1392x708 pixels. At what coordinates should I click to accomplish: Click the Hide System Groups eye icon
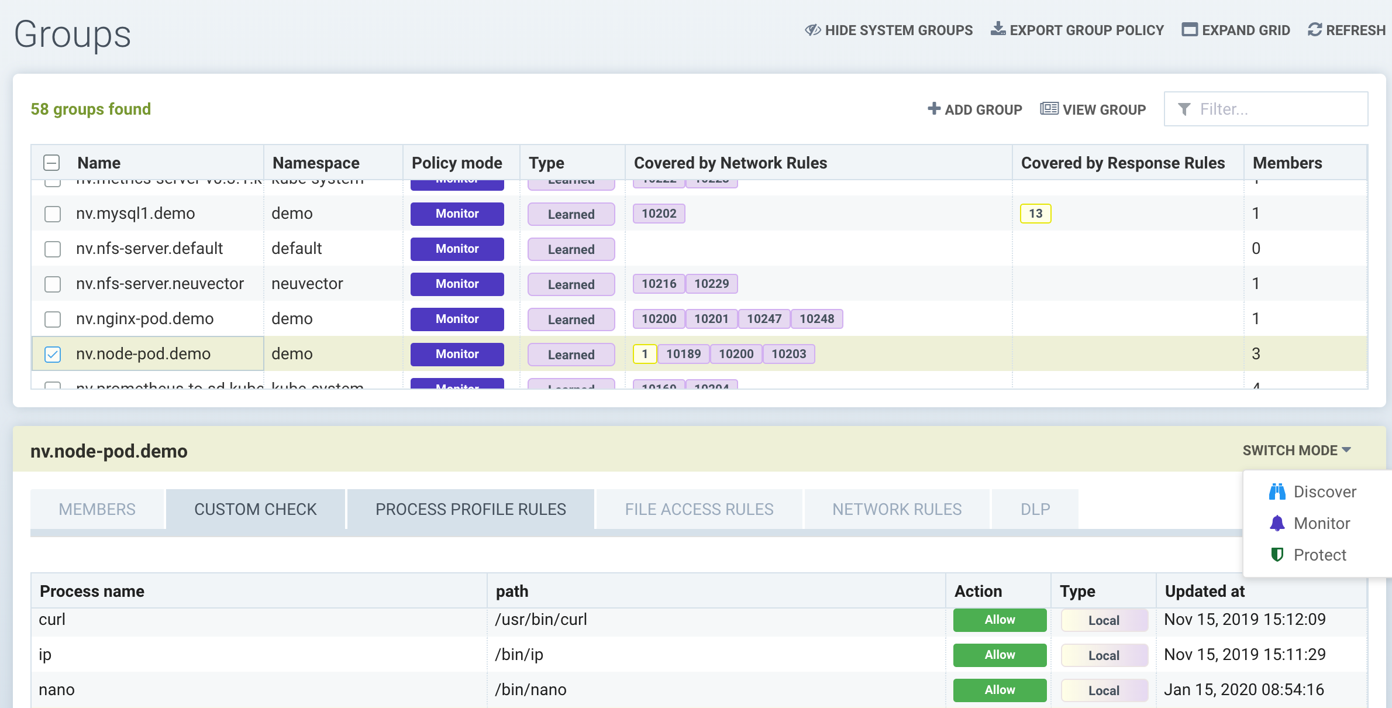coord(812,30)
